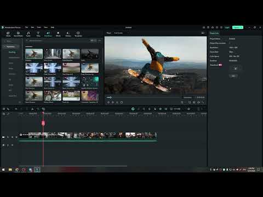The width and height of the screenshot is (263, 197).
Task: Click the Login button
Action: pos(227,27)
